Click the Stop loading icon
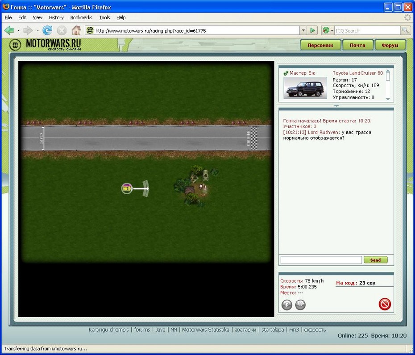415x355 pixels. (62, 30)
